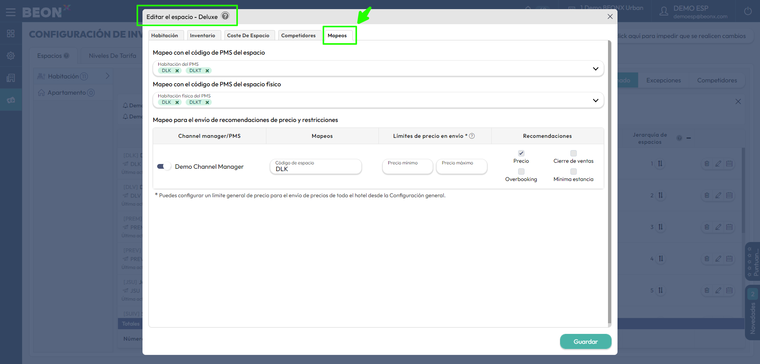This screenshot has width=760, height=364.
Task: Edit the space with hierarchy 1
Action: [718, 164]
